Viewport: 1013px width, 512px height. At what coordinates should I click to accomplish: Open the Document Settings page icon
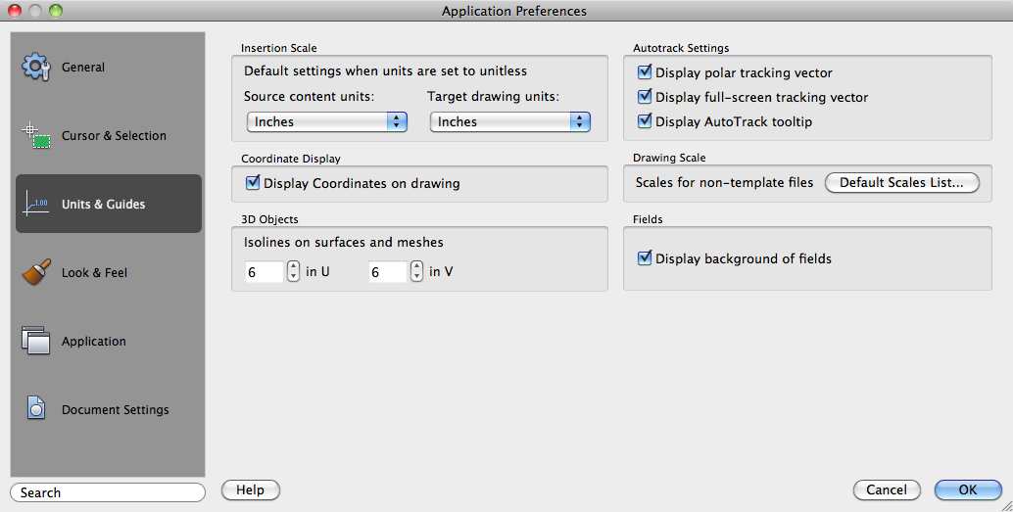(36, 409)
